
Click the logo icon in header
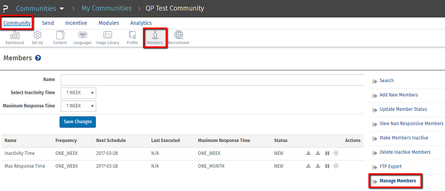5,8
